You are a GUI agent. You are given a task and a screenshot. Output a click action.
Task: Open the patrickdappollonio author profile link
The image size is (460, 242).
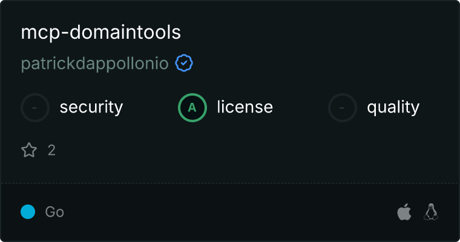pyautogui.click(x=95, y=64)
